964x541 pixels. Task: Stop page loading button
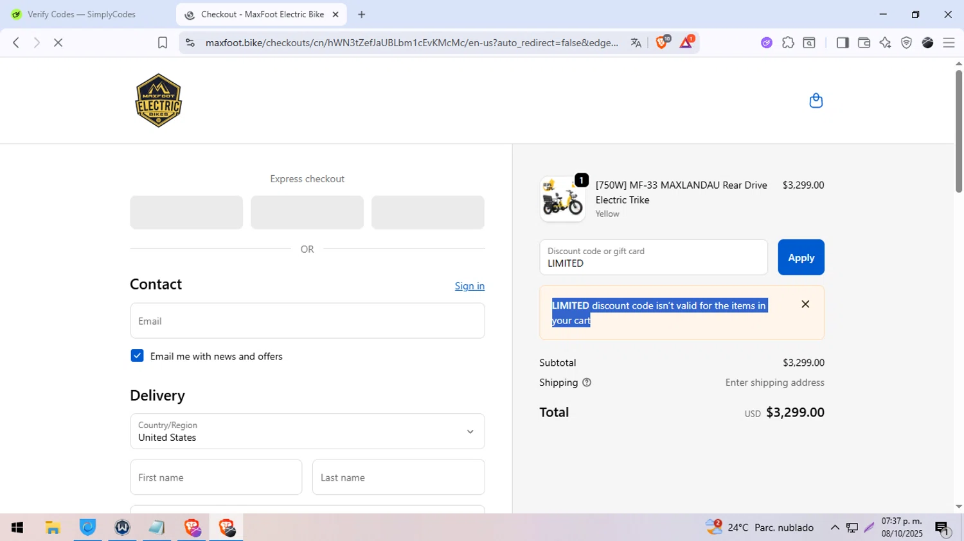tap(58, 42)
